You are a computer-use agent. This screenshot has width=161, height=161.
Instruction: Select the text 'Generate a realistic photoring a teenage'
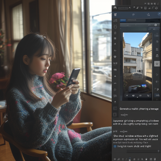[139, 109]
